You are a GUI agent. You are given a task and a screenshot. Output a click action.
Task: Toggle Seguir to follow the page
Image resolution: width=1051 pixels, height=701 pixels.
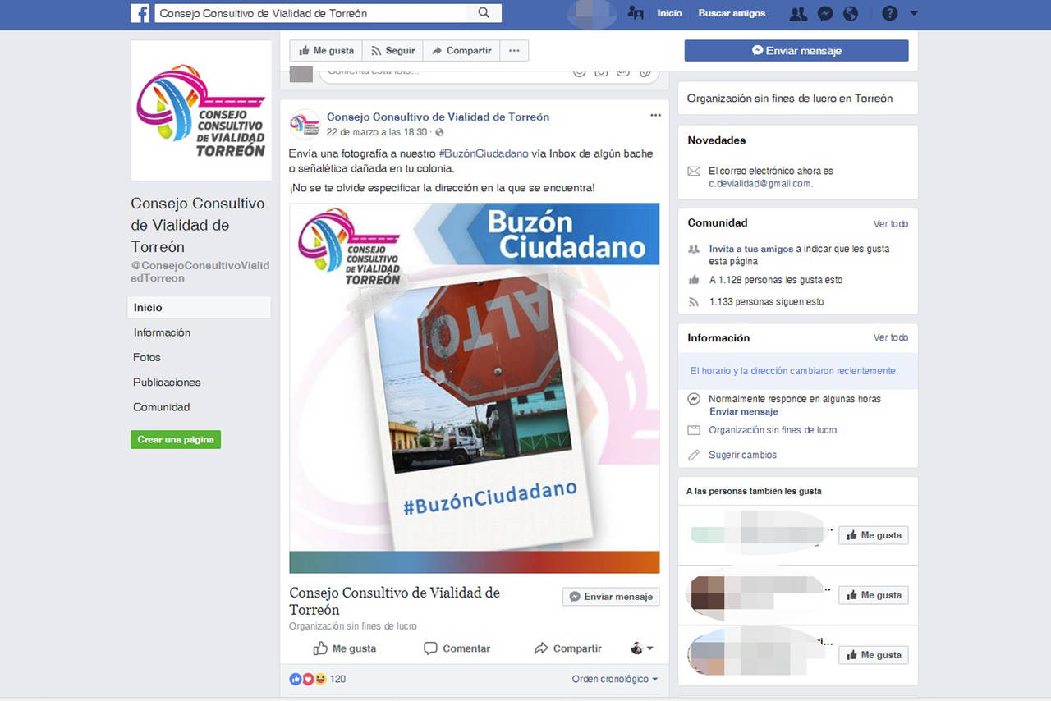tap(392, 51)
